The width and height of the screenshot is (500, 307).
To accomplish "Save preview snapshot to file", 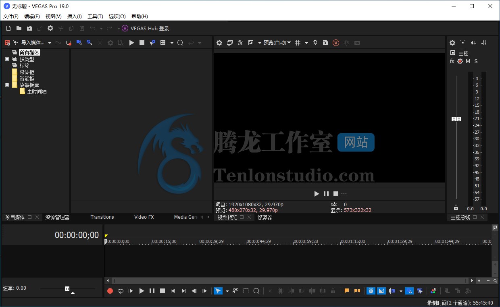I will coord(325,43).
